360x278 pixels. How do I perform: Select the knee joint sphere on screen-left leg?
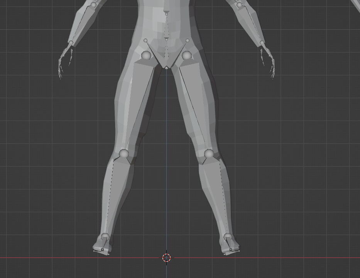(x=124, y=153)
